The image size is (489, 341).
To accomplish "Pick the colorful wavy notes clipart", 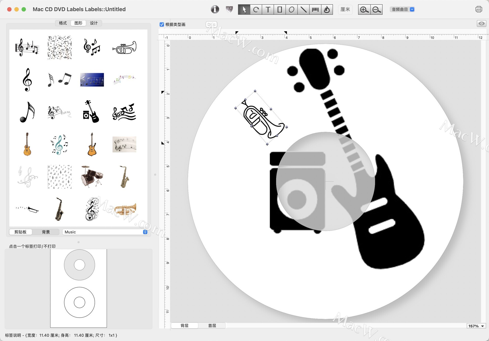I will (x=124, y=79).
